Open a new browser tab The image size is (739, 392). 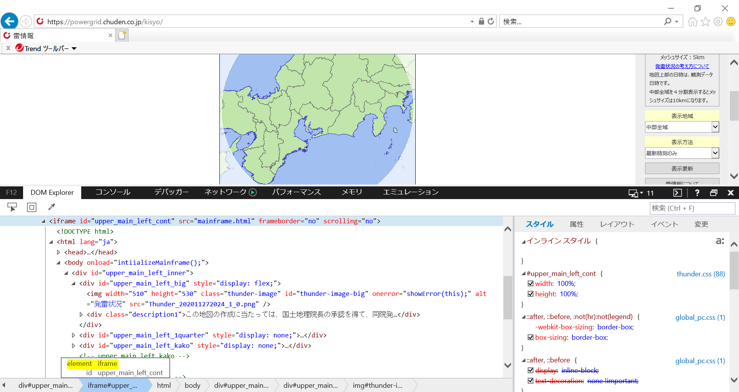122,35
